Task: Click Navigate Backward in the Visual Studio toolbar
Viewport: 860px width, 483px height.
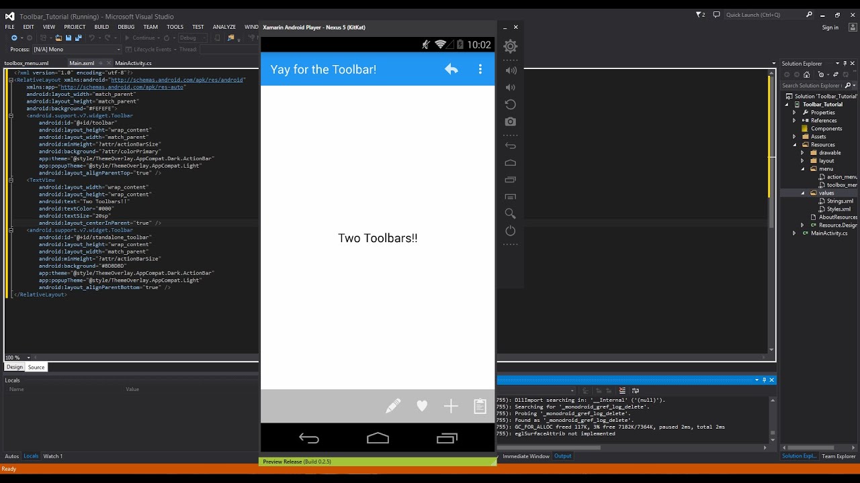Action: pyautogui.click(x=14, y=38)
